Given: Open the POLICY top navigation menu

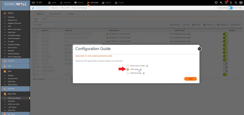Looking at the screenshot, I should (x=119, y=3).
